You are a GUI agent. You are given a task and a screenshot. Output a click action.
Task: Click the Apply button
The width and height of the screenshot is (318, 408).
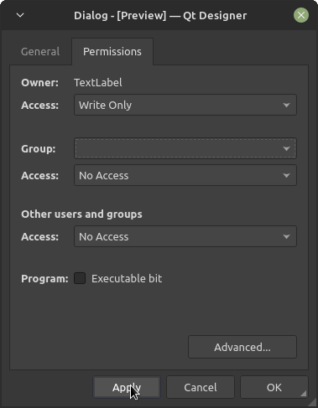coord(127,387)
